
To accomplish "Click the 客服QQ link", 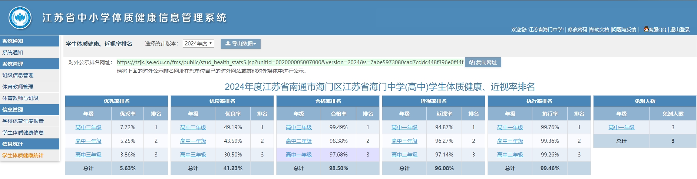I will point(657,30).
